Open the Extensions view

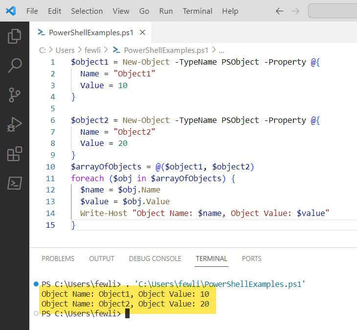14,154
